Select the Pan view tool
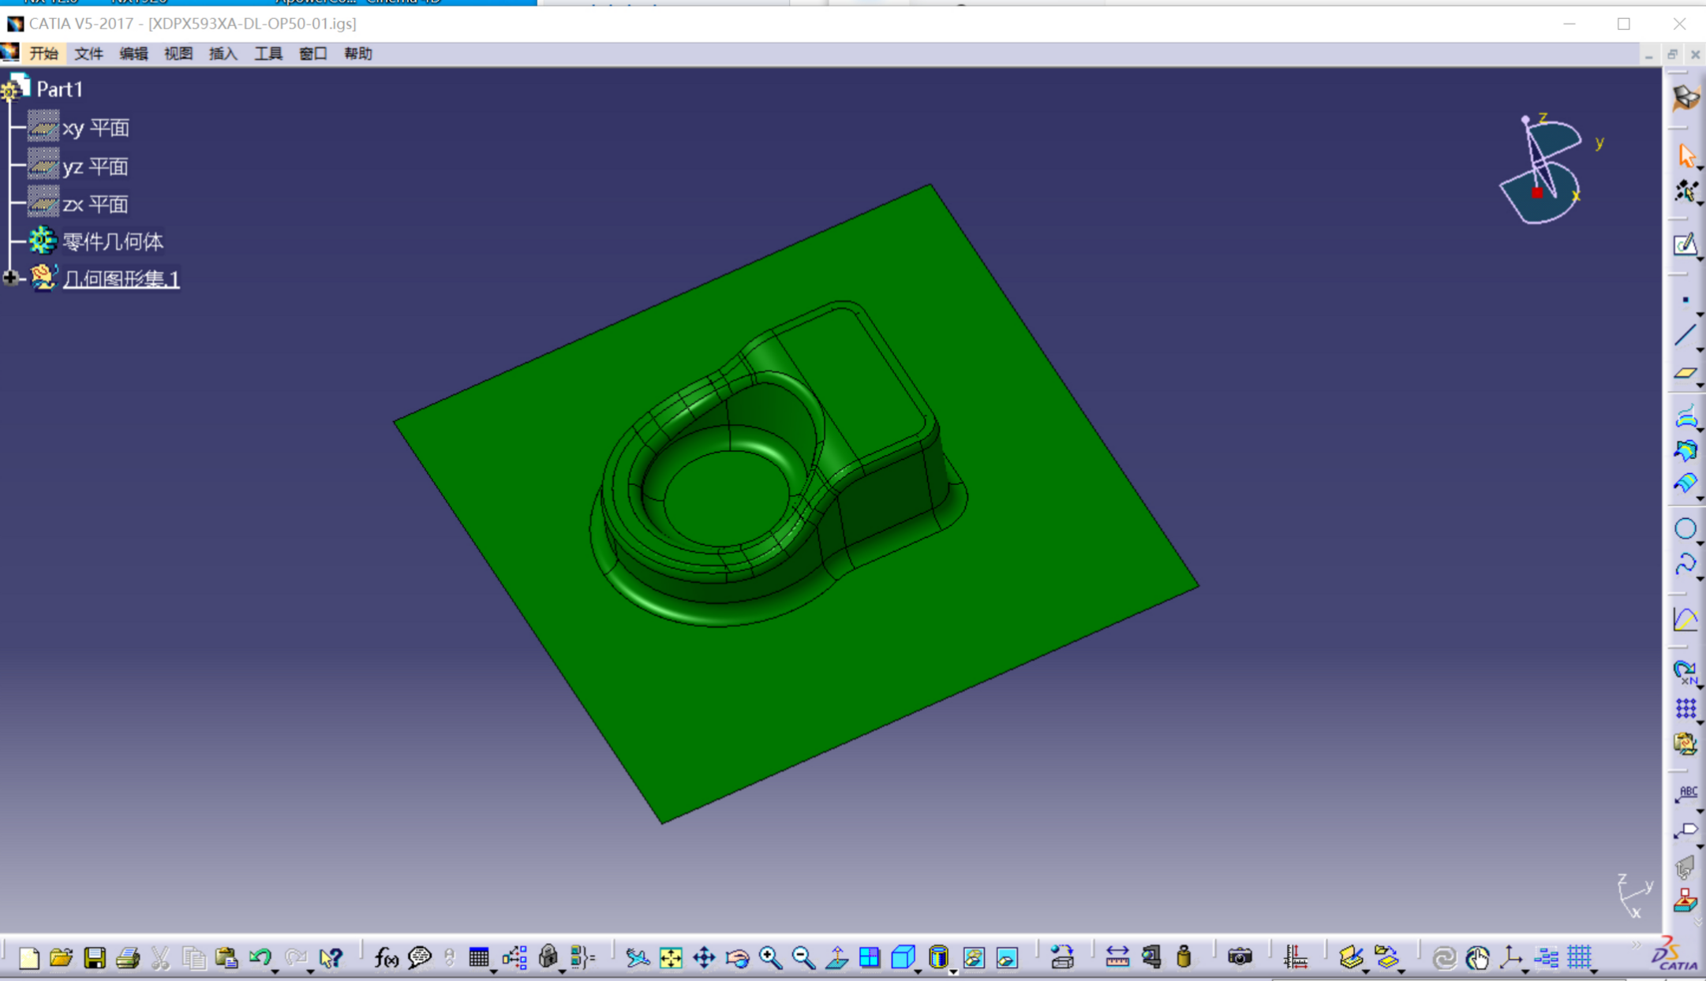1706x981 pixels. click(x=704, y=958)
